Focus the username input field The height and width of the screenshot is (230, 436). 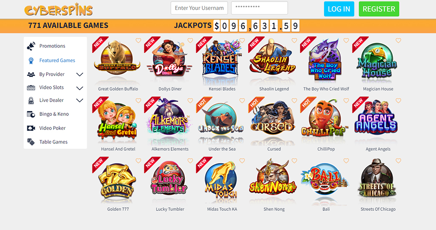(x=199, y=8)
